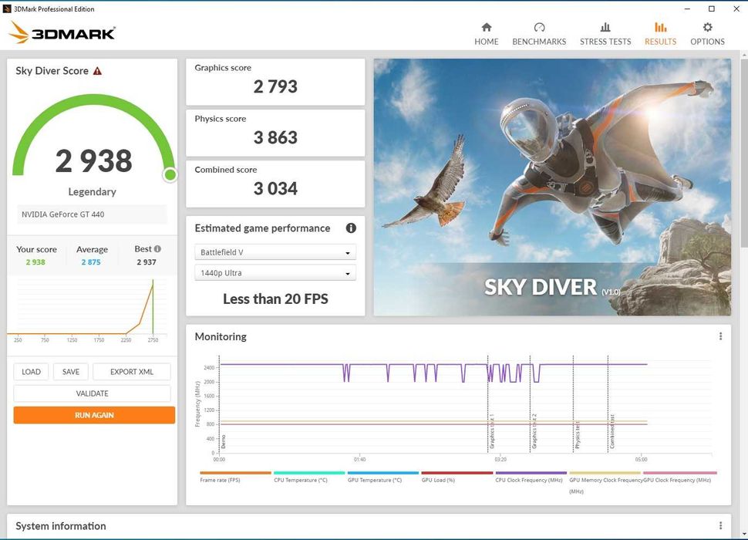The image size is (748, 540).
Task: Open the Monitoring panel three-dot menu
Action: tap(720, 336)
